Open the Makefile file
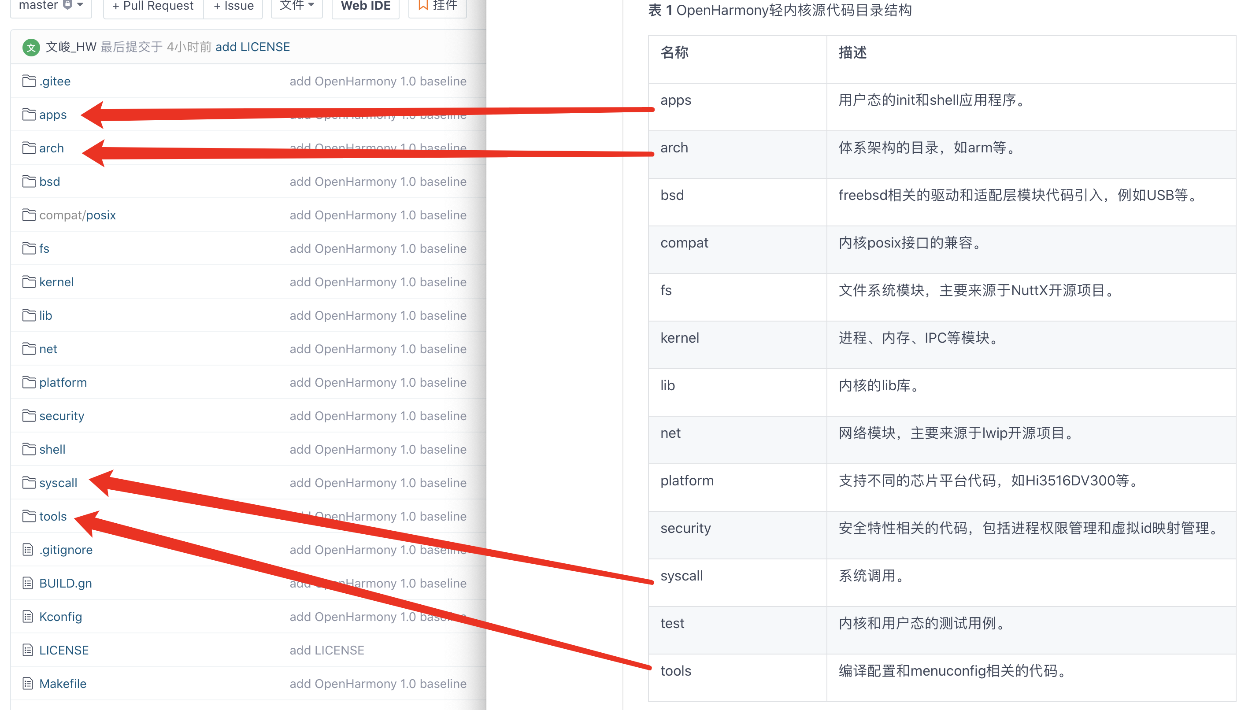 tap(63, 684)
